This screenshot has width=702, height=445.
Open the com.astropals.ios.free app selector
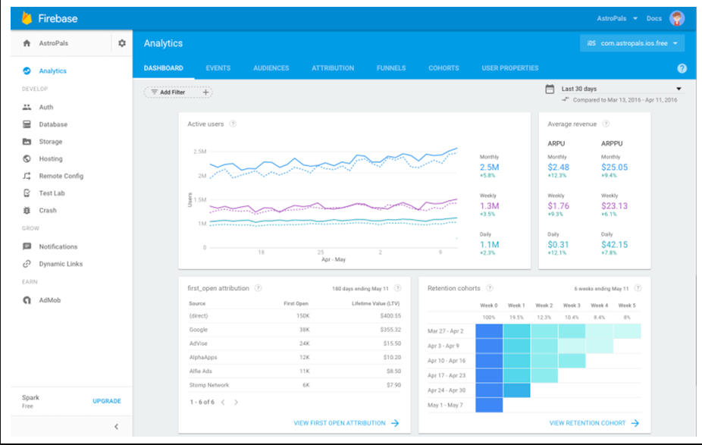coord(632,42)
